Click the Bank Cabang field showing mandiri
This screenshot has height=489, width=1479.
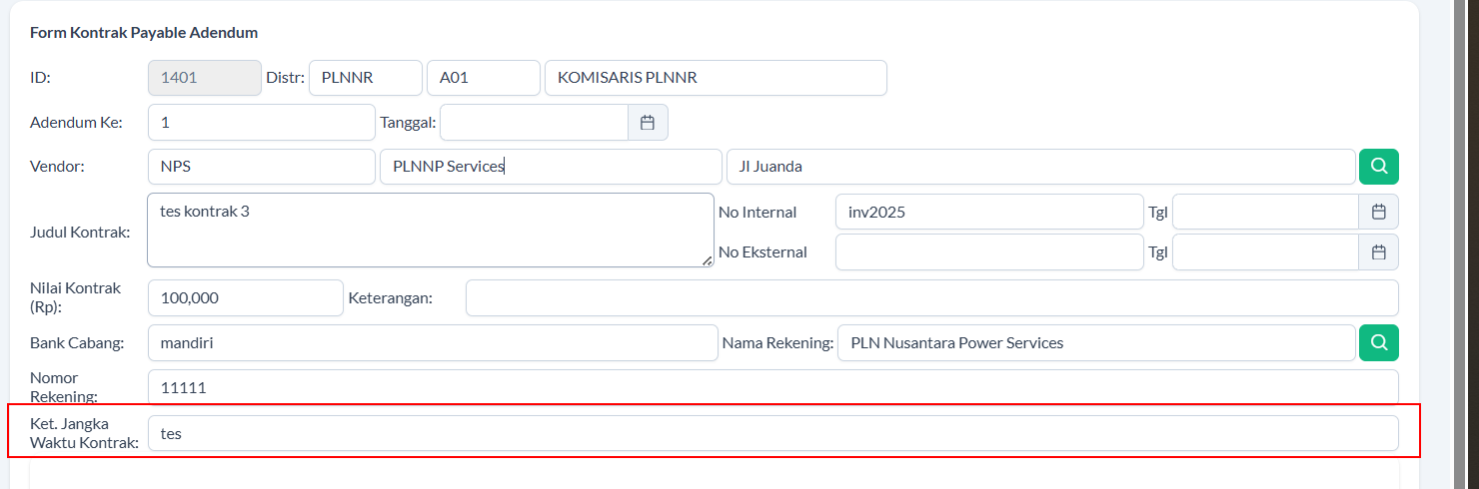click(432, 343)
